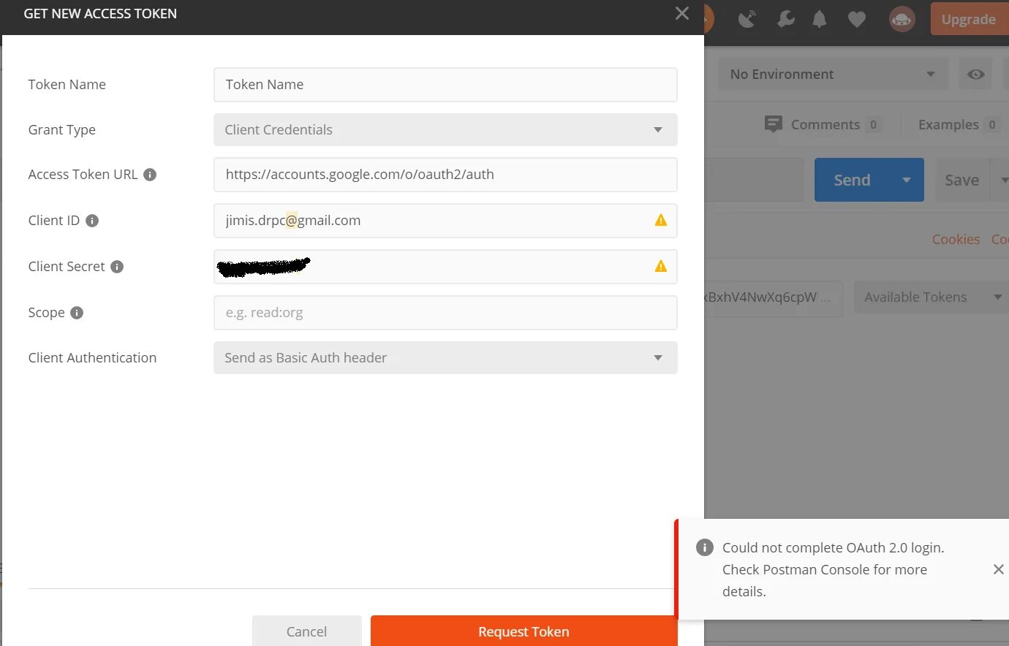Image resolution: width=1009 pixels, height=646 pixels.
Task: Click the Client Secret info icon
Action: [117, 267]
